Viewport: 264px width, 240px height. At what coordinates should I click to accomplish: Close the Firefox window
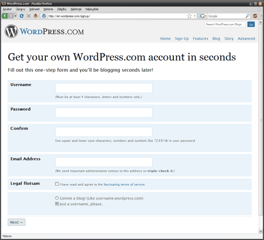coord(261,3)
